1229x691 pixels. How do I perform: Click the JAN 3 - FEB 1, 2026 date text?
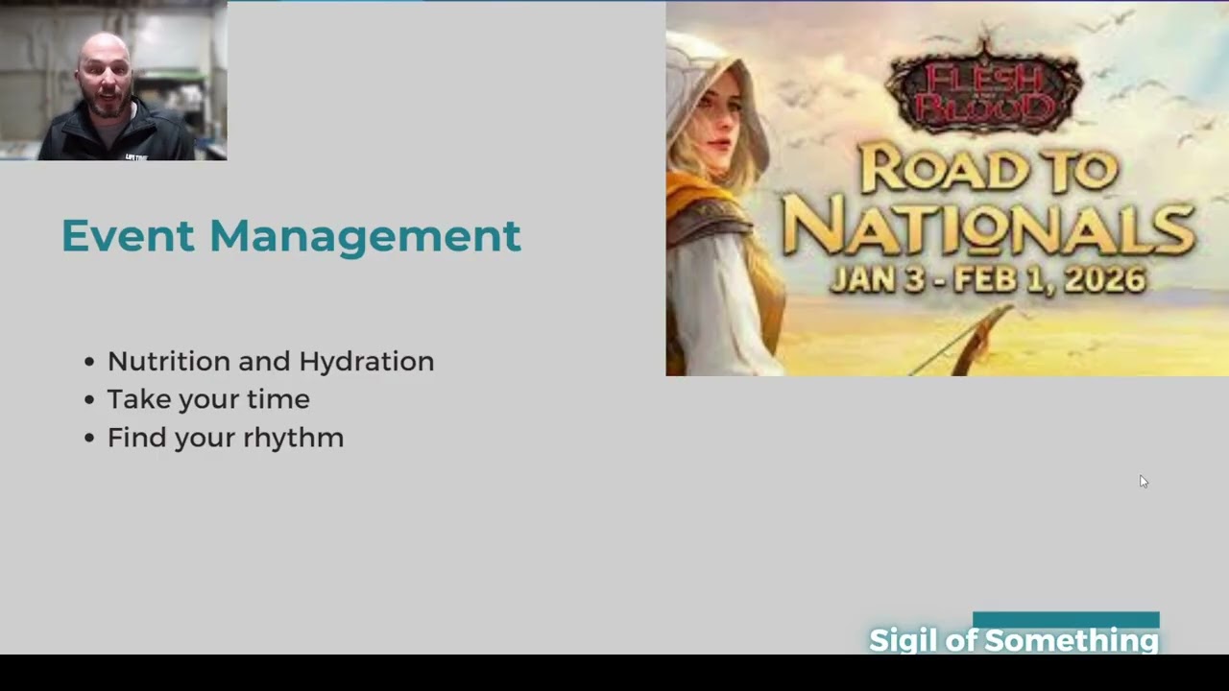point(987,278)
